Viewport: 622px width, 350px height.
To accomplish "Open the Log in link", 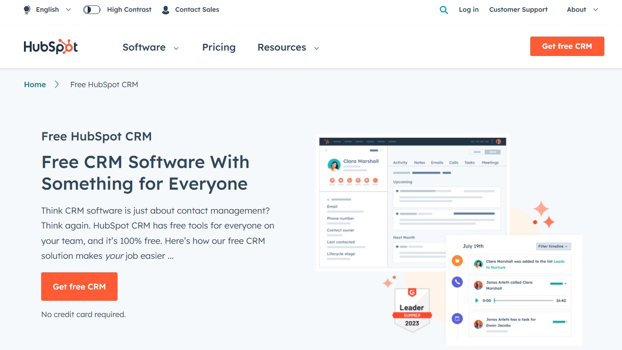I will pos(469,9).
